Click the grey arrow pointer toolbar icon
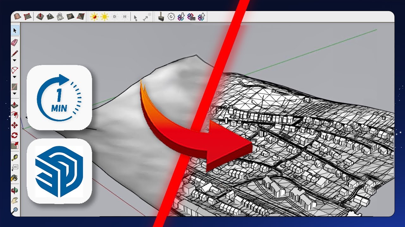Image resolution: width=405 pixels, height=227 pixels. coord(135,17)
